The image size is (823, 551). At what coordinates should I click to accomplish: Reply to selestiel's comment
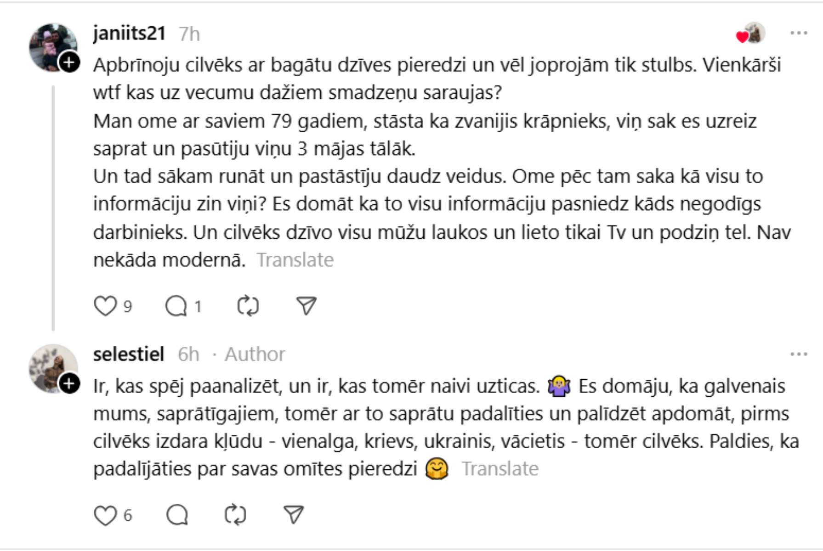tap(177, 515)
